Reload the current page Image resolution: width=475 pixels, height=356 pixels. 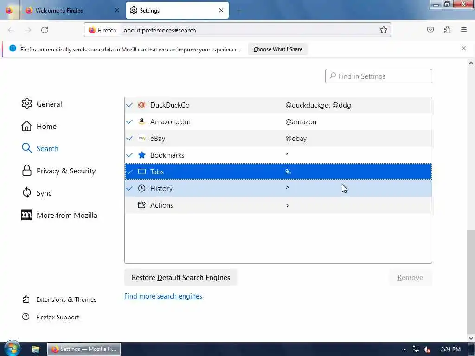(45, 30)
